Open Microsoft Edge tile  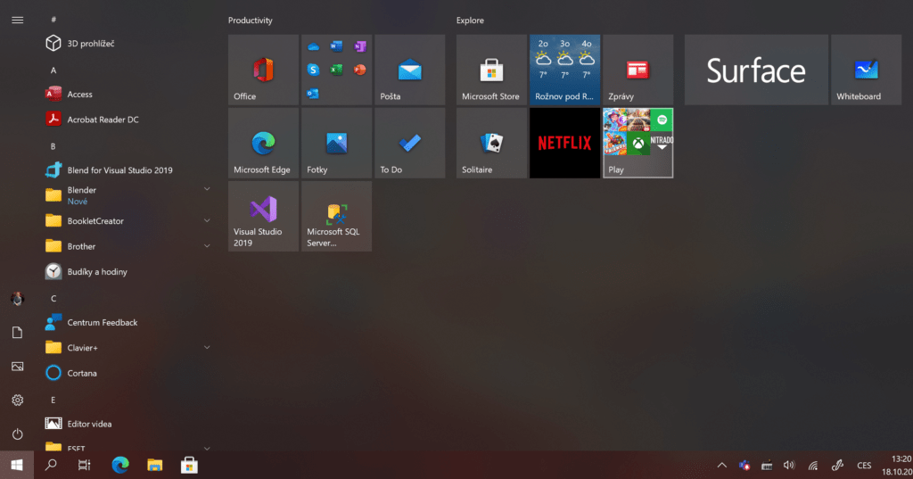click(x=263, y=143)
